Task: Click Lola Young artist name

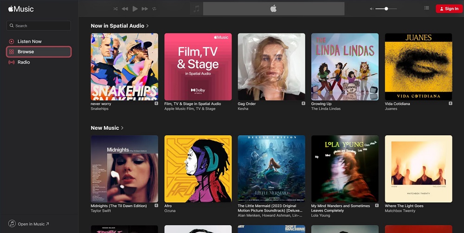Action: click(321, 215)
